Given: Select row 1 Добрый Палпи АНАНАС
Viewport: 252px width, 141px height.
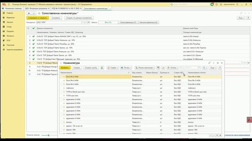Looking at the screenshot, I should (x=138, y=36).
